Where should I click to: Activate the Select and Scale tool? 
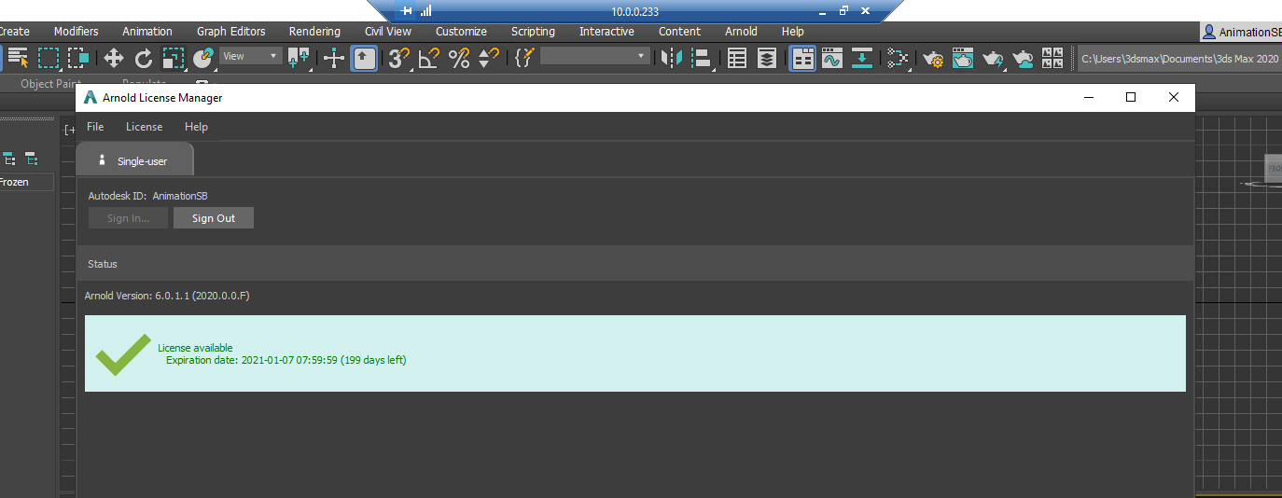click(174, 58)
